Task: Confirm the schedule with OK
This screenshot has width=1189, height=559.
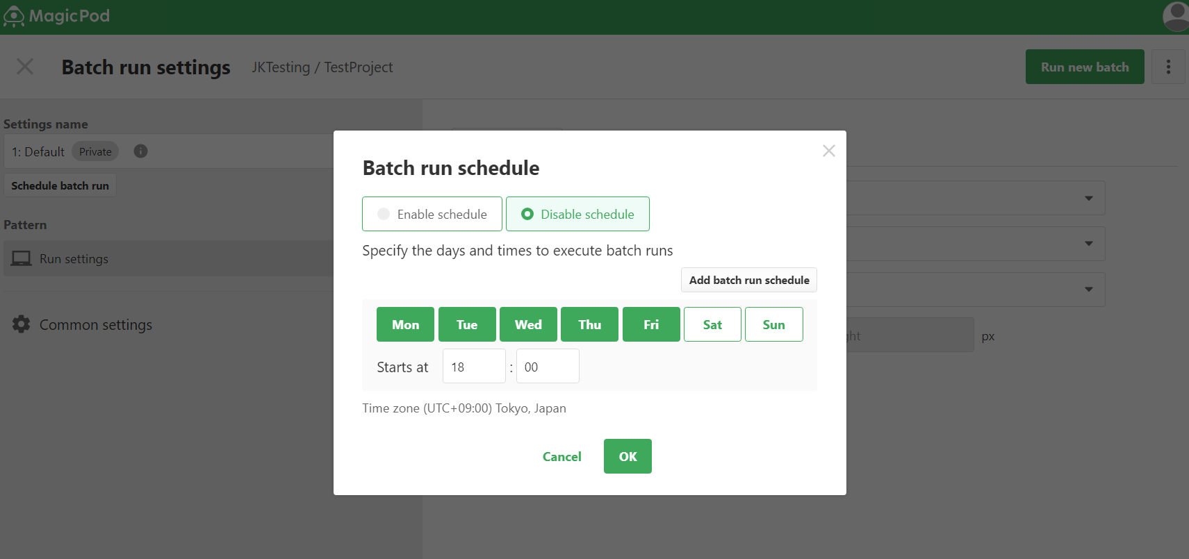Action: 628,456
